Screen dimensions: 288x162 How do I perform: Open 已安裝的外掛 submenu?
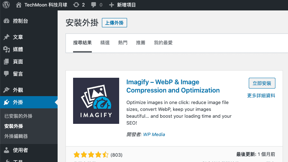point(18,116)
